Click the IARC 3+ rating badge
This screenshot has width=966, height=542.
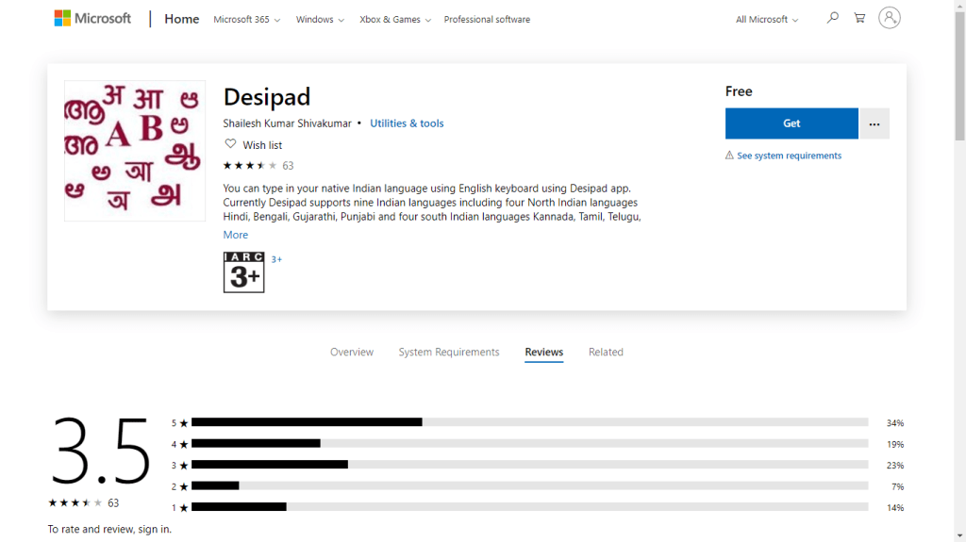tap(243, 272)
